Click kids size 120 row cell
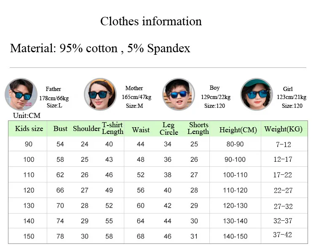 tap(29, 190)
